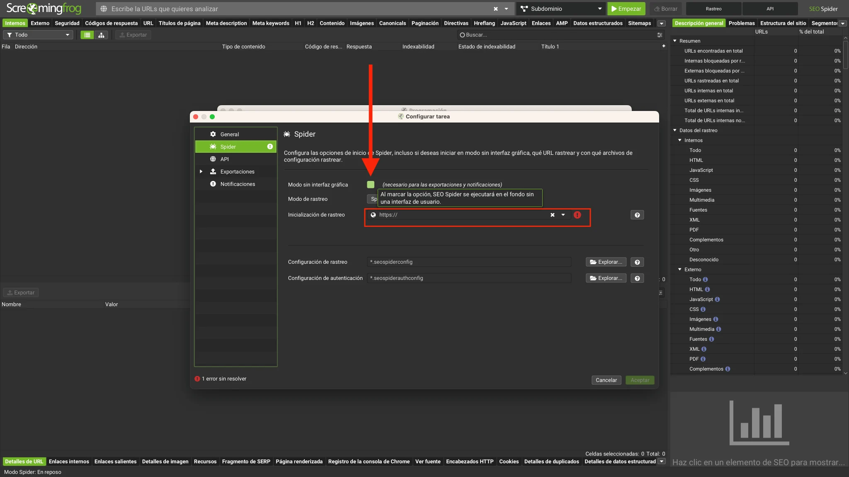The height and width of the screenshot is (477, 849).
Task: Click info icon next to Externo Fuentes
Action: pyautogui.click(x=711, y=339)
